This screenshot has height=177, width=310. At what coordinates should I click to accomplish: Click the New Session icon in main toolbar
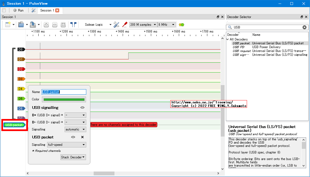pos(4,10)
